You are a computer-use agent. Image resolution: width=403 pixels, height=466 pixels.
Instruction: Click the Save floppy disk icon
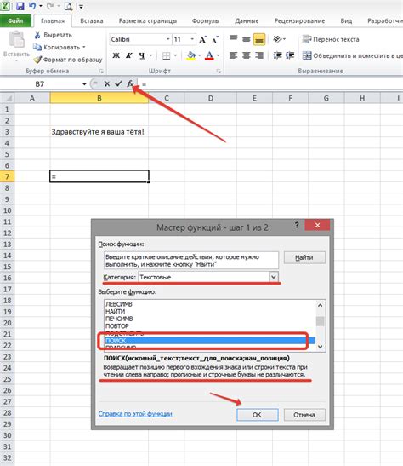(20, 6)
